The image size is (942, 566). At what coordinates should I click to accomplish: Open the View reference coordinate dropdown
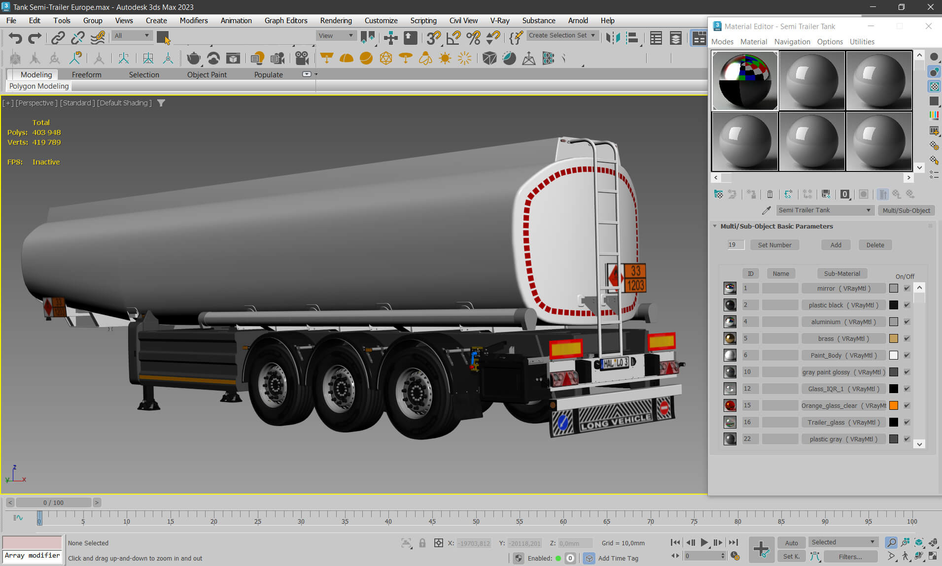click(336, 35)
